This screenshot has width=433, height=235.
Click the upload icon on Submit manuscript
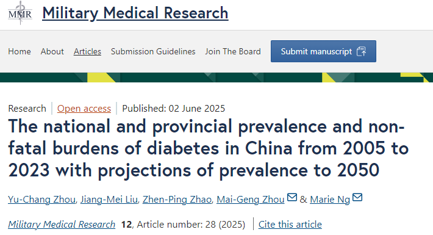pos(361,51)
